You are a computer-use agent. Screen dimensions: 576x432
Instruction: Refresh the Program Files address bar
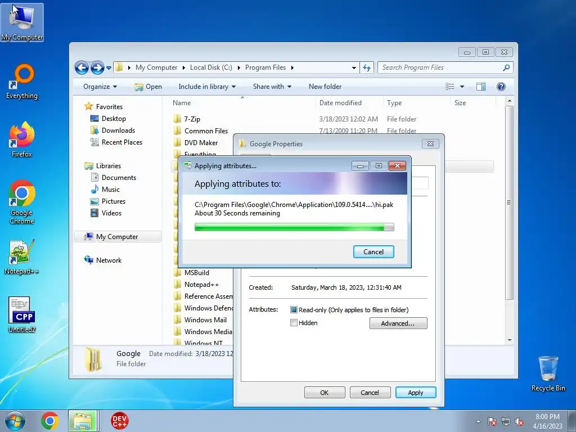point(367,67)
